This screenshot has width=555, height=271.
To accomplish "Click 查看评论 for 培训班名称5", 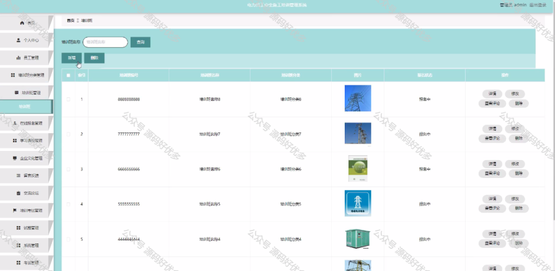I will click(x=492, y=208).
